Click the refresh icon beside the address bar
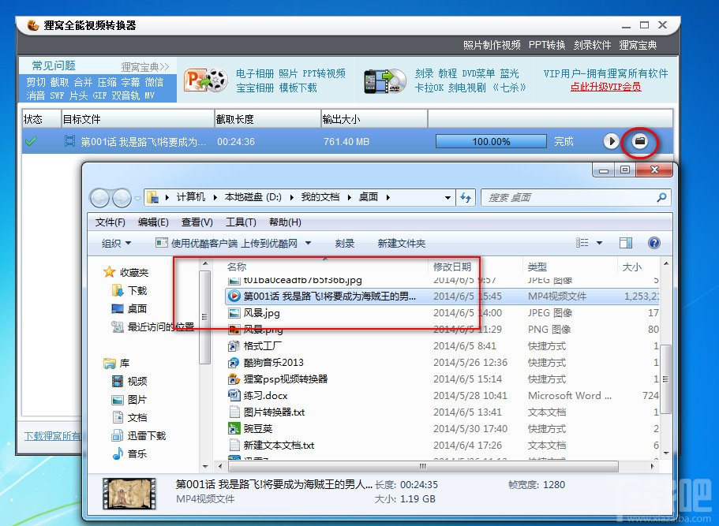Image resolution: width=719 pixels, height=526 pixels. click(x=466, y=197)
